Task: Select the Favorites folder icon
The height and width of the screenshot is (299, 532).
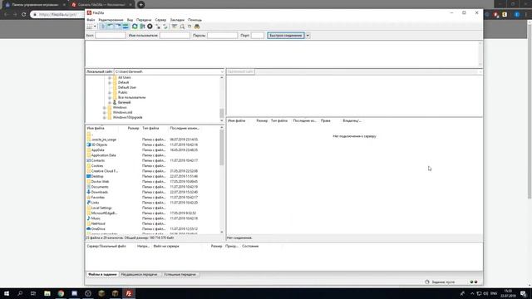Action: tap(89, 198)
